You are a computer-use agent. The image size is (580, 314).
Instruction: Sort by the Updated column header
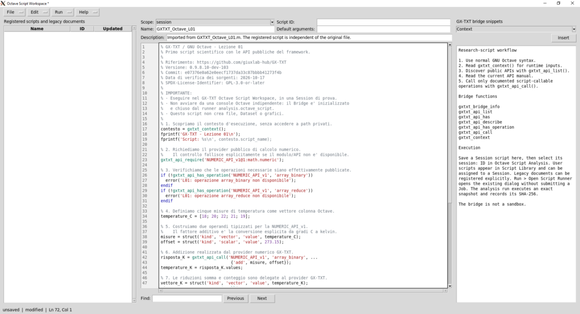[113, 29]
